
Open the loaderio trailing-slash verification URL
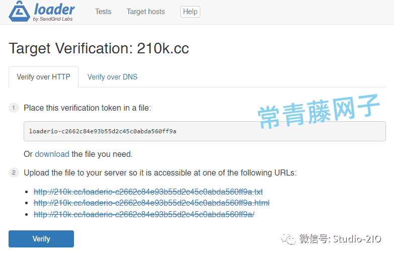pos(144,214)
